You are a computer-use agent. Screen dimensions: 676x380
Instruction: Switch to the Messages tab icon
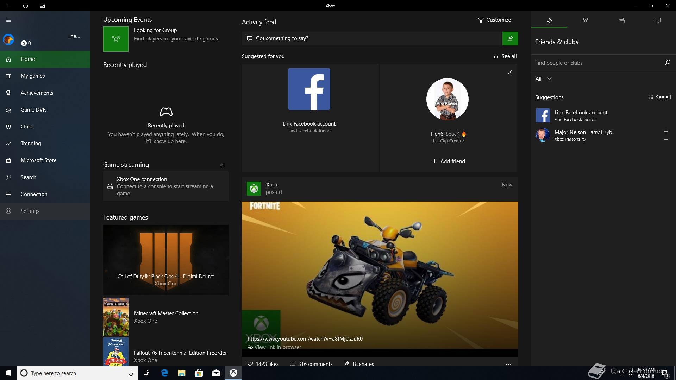621,20
